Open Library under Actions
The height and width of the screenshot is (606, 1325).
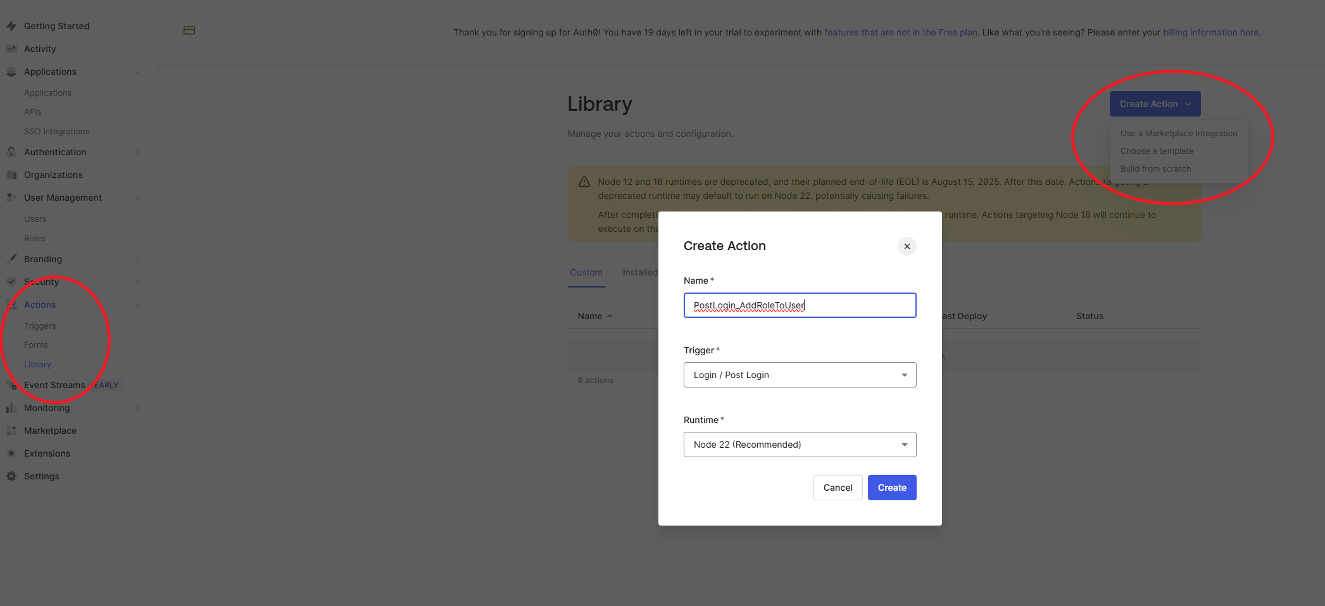(37, 365)
